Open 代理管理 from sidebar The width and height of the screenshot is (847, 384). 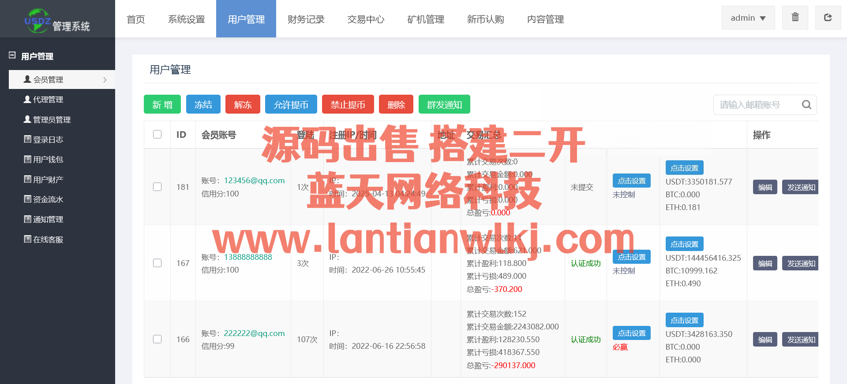coord(48,100)
